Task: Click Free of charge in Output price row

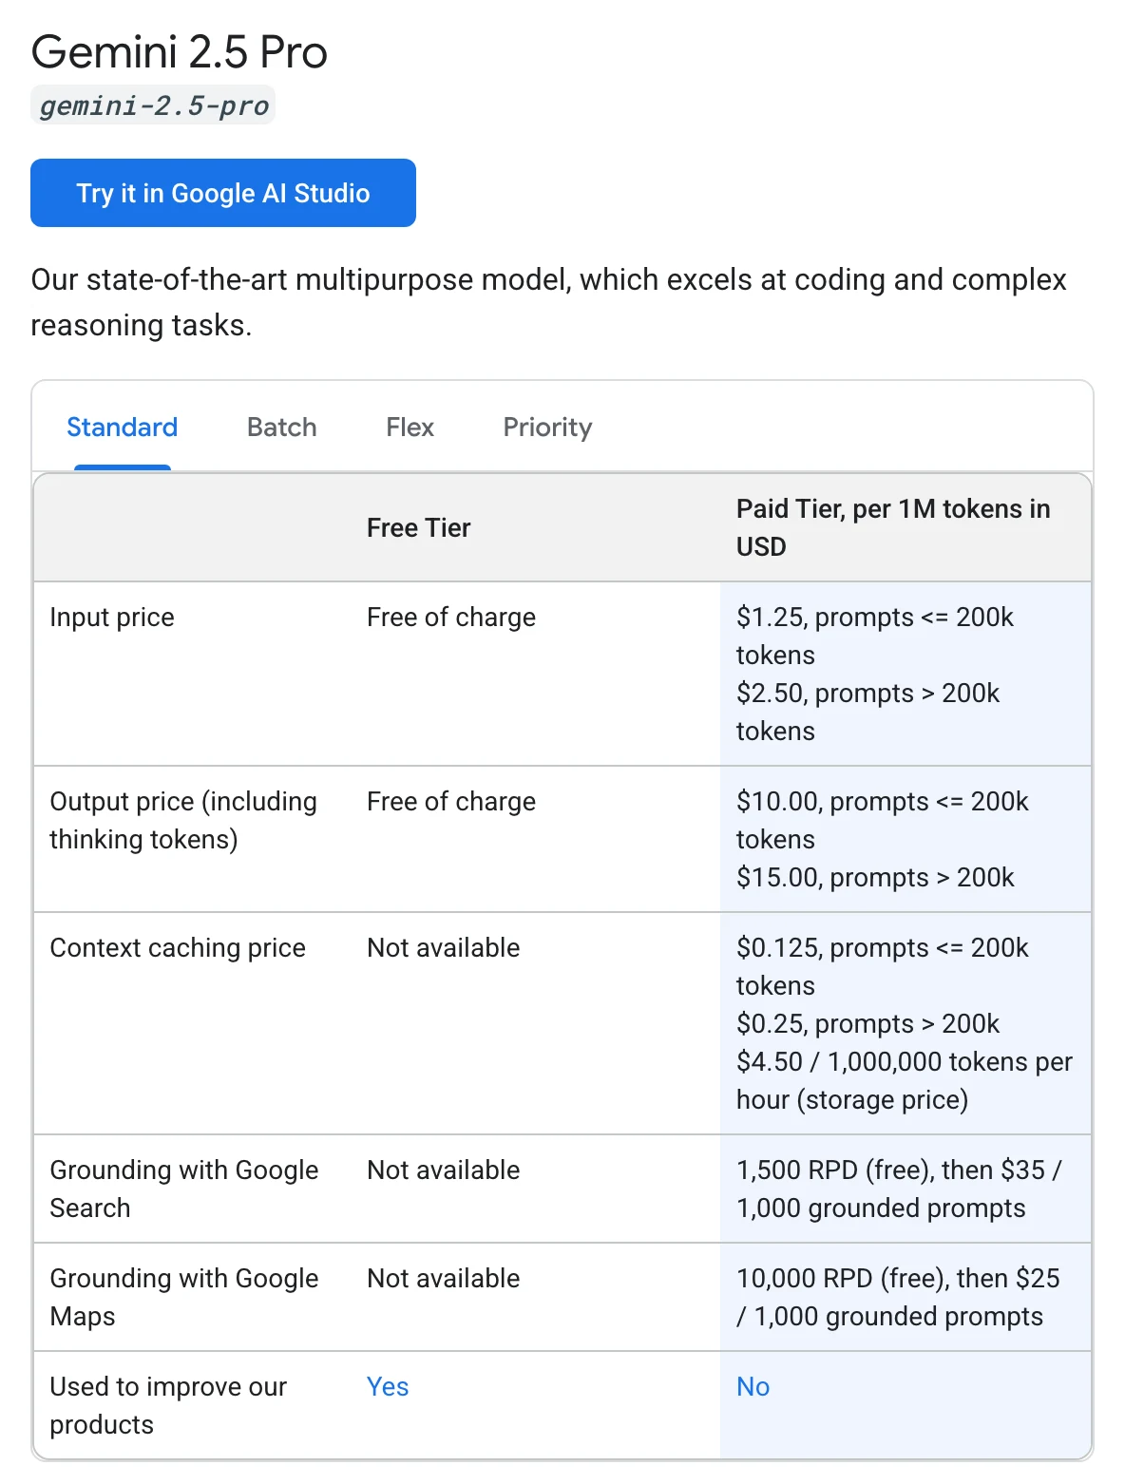Action: click(451, 802)
